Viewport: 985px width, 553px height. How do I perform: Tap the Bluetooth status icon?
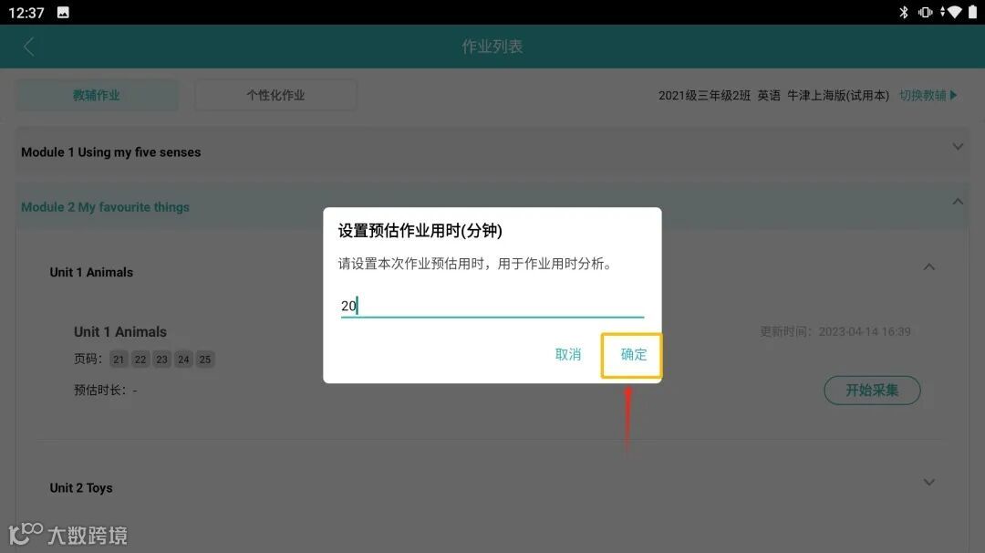click(903, 12)
